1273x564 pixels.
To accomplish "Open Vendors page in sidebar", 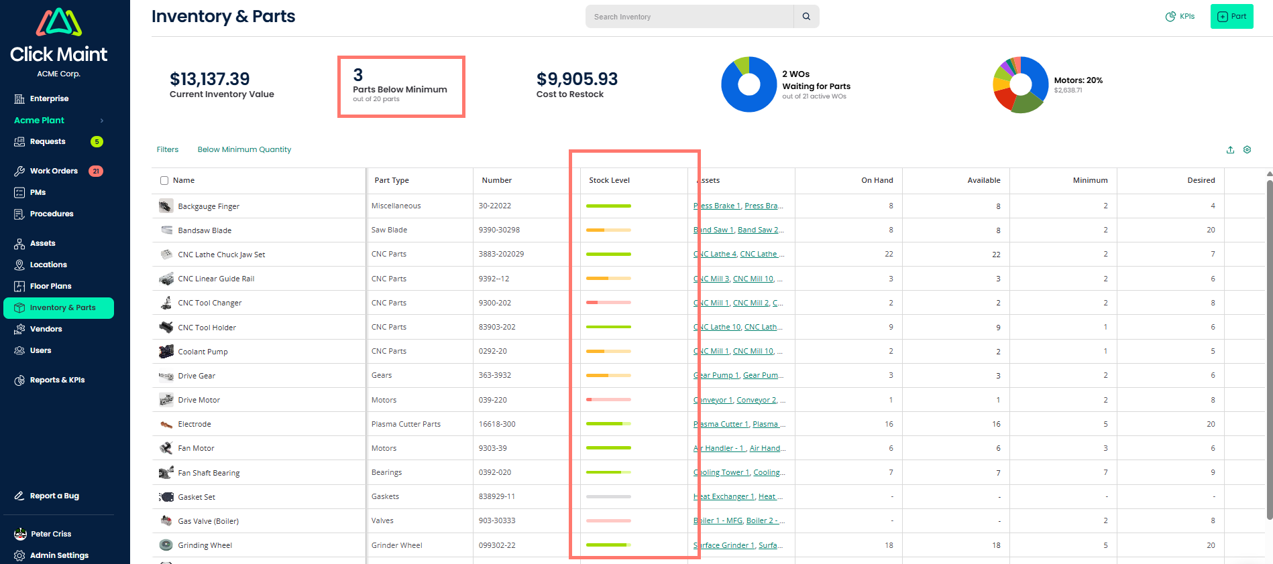I will point(46,329).
